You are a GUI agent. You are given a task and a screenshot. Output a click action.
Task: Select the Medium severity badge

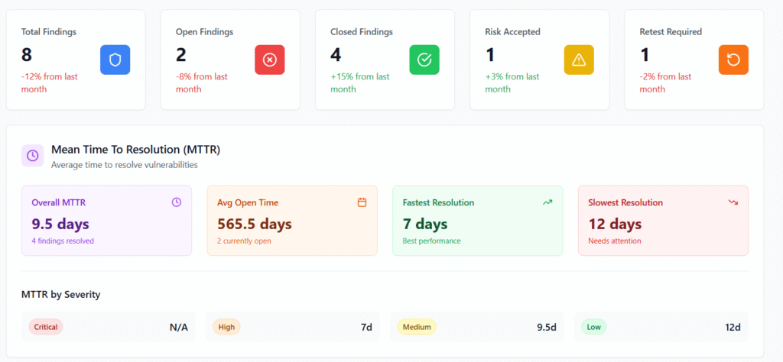point(417,327)
